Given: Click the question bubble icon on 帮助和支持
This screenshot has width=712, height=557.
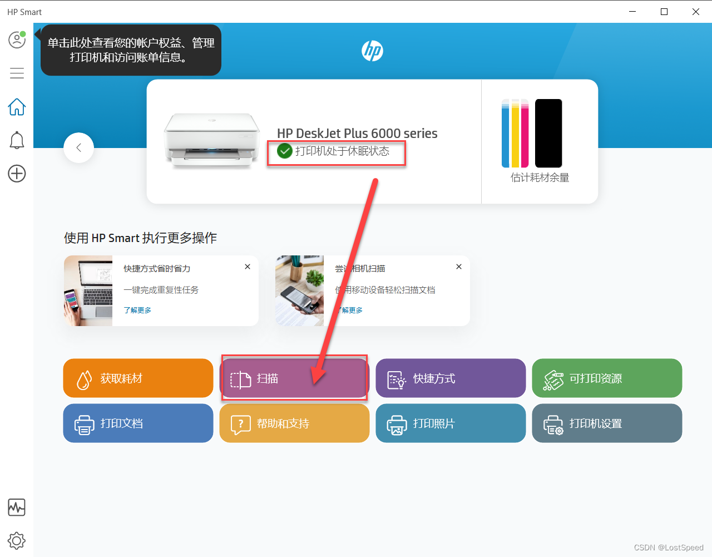Looking at the screenshot, I should tap(241, 425).
